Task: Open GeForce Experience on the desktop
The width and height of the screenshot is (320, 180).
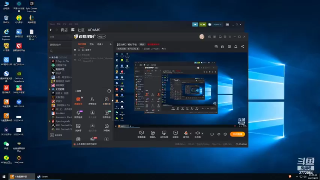Action: tap(19, 77)
